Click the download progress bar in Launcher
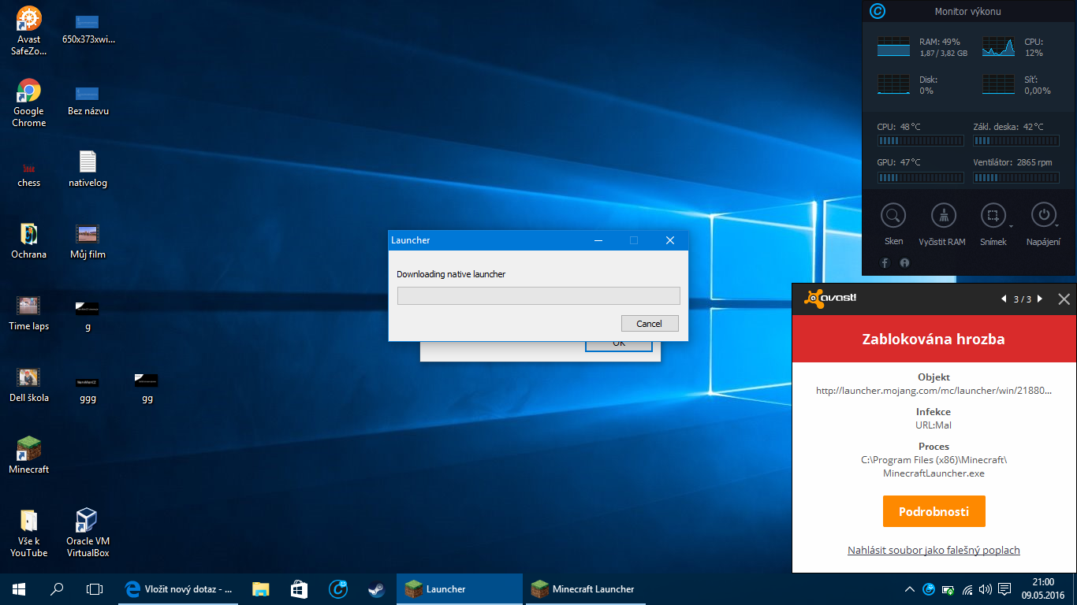 pos(538,295)
